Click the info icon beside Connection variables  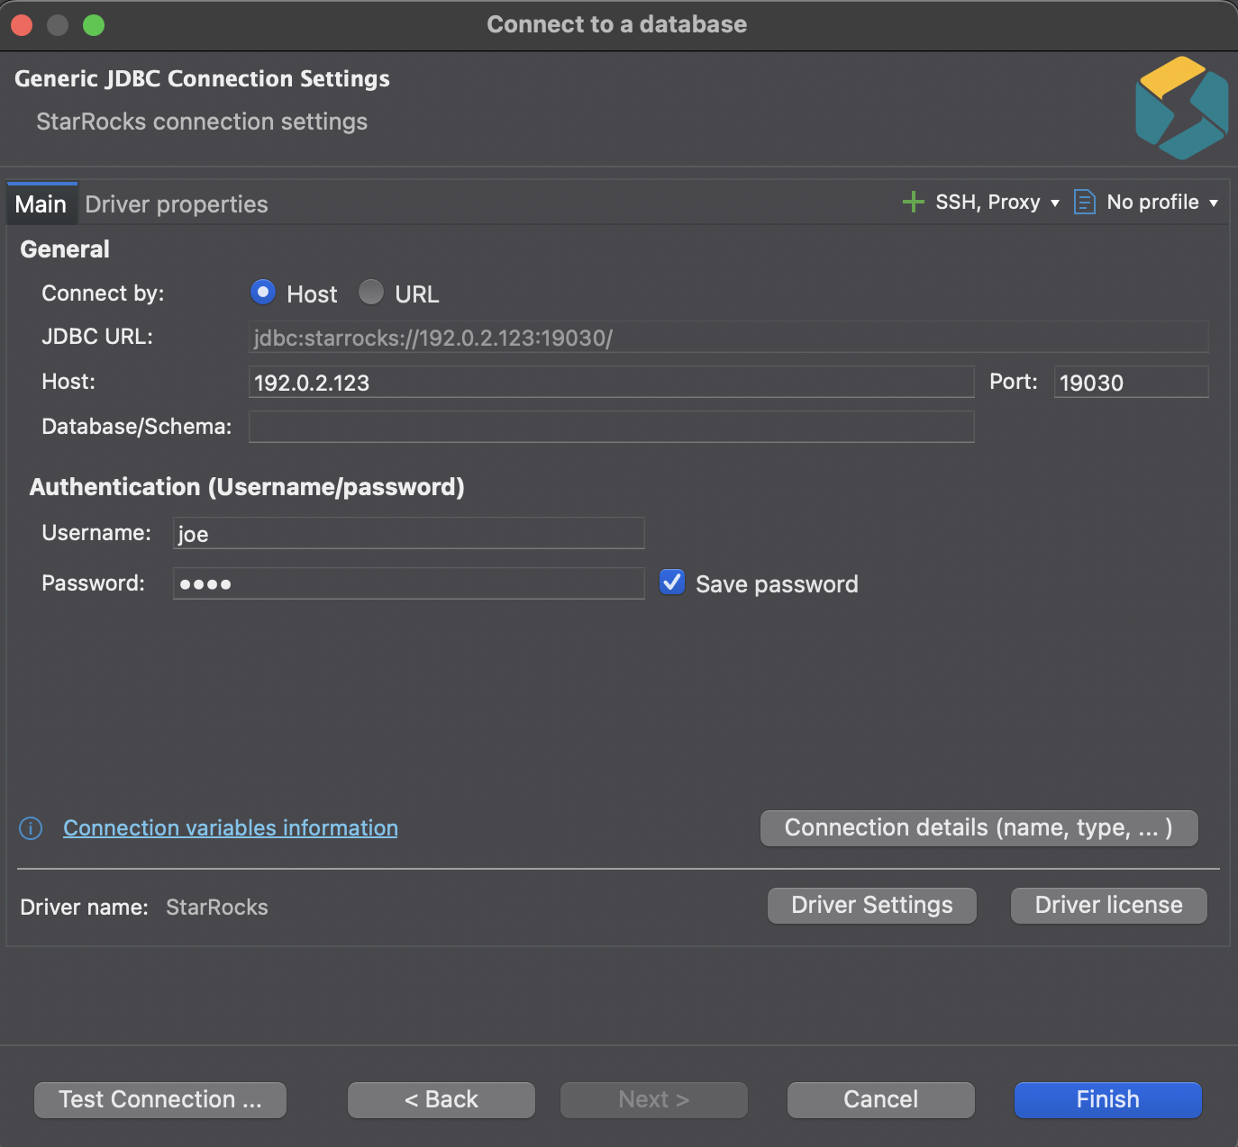tap(31, 828)
